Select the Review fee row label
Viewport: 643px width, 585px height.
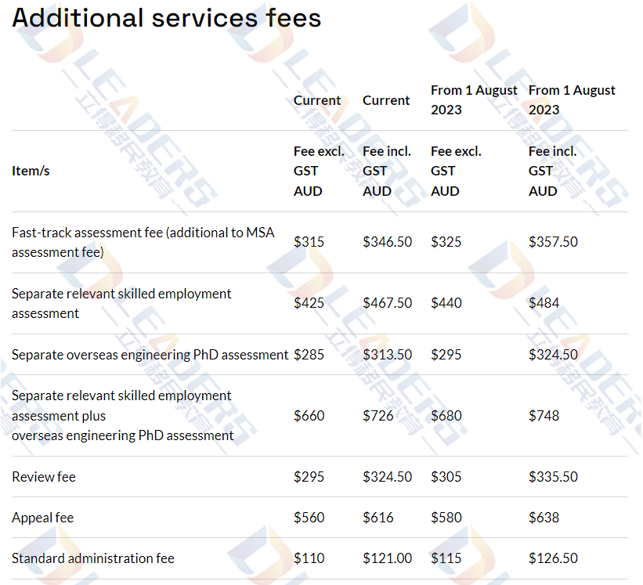pyautogui.click(x=44, y=477)
